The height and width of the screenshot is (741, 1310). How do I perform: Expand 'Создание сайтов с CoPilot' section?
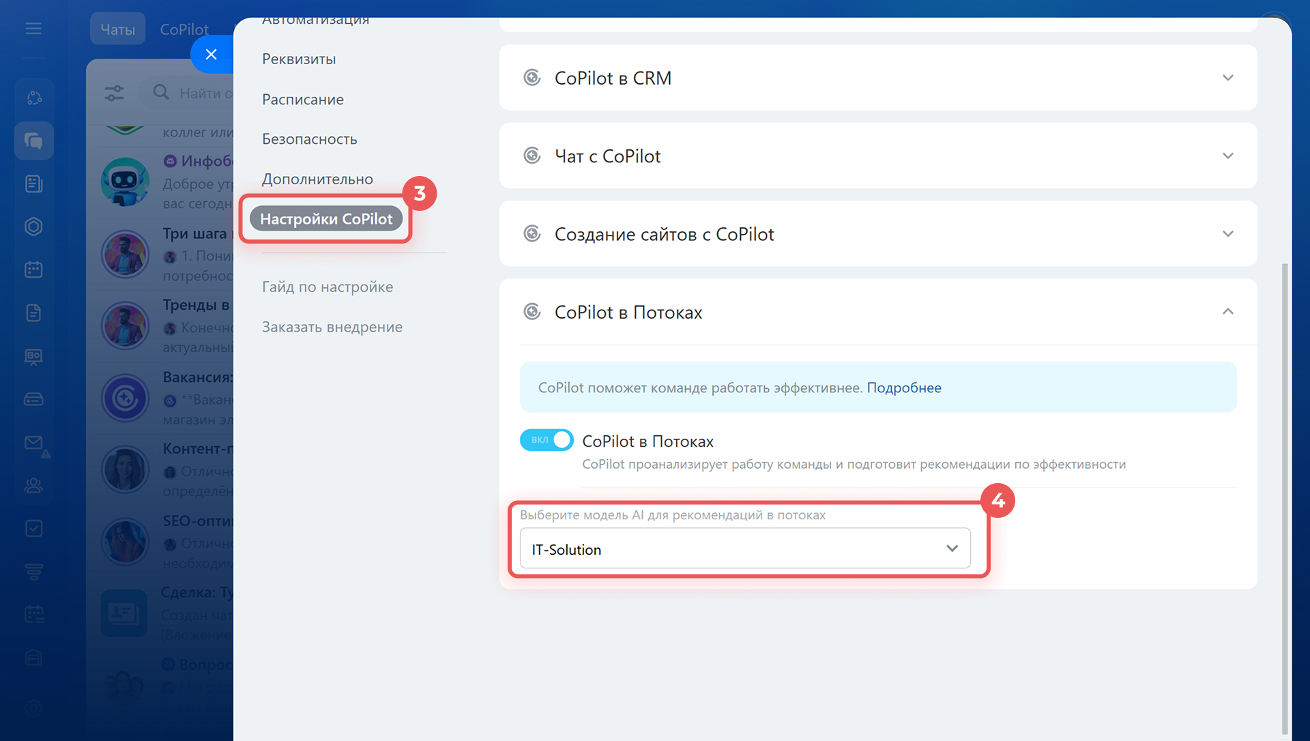point(1227,233)
